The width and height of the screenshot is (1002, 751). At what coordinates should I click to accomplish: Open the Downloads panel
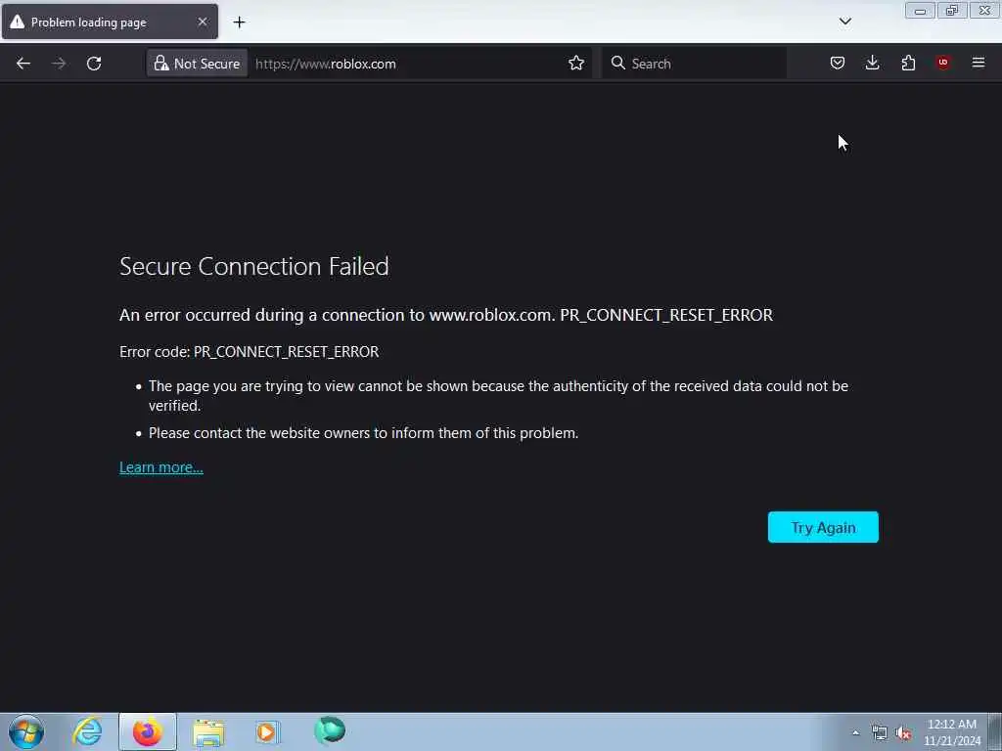(x=872, y=63)
